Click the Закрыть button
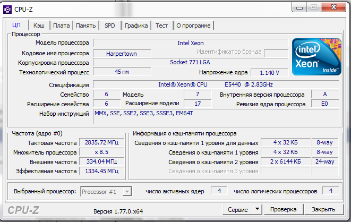Viewport: 351px width, 222px height. point(323,209)
